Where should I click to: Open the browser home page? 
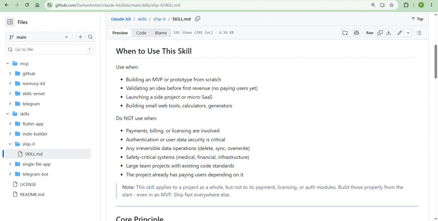click(37, 5)
